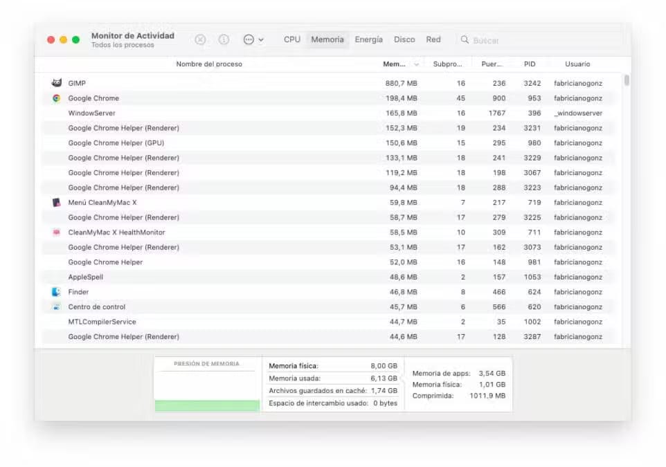This screenshot has width=666, height=467.
Task: Open the Energía tab
Action: point(369,39)
